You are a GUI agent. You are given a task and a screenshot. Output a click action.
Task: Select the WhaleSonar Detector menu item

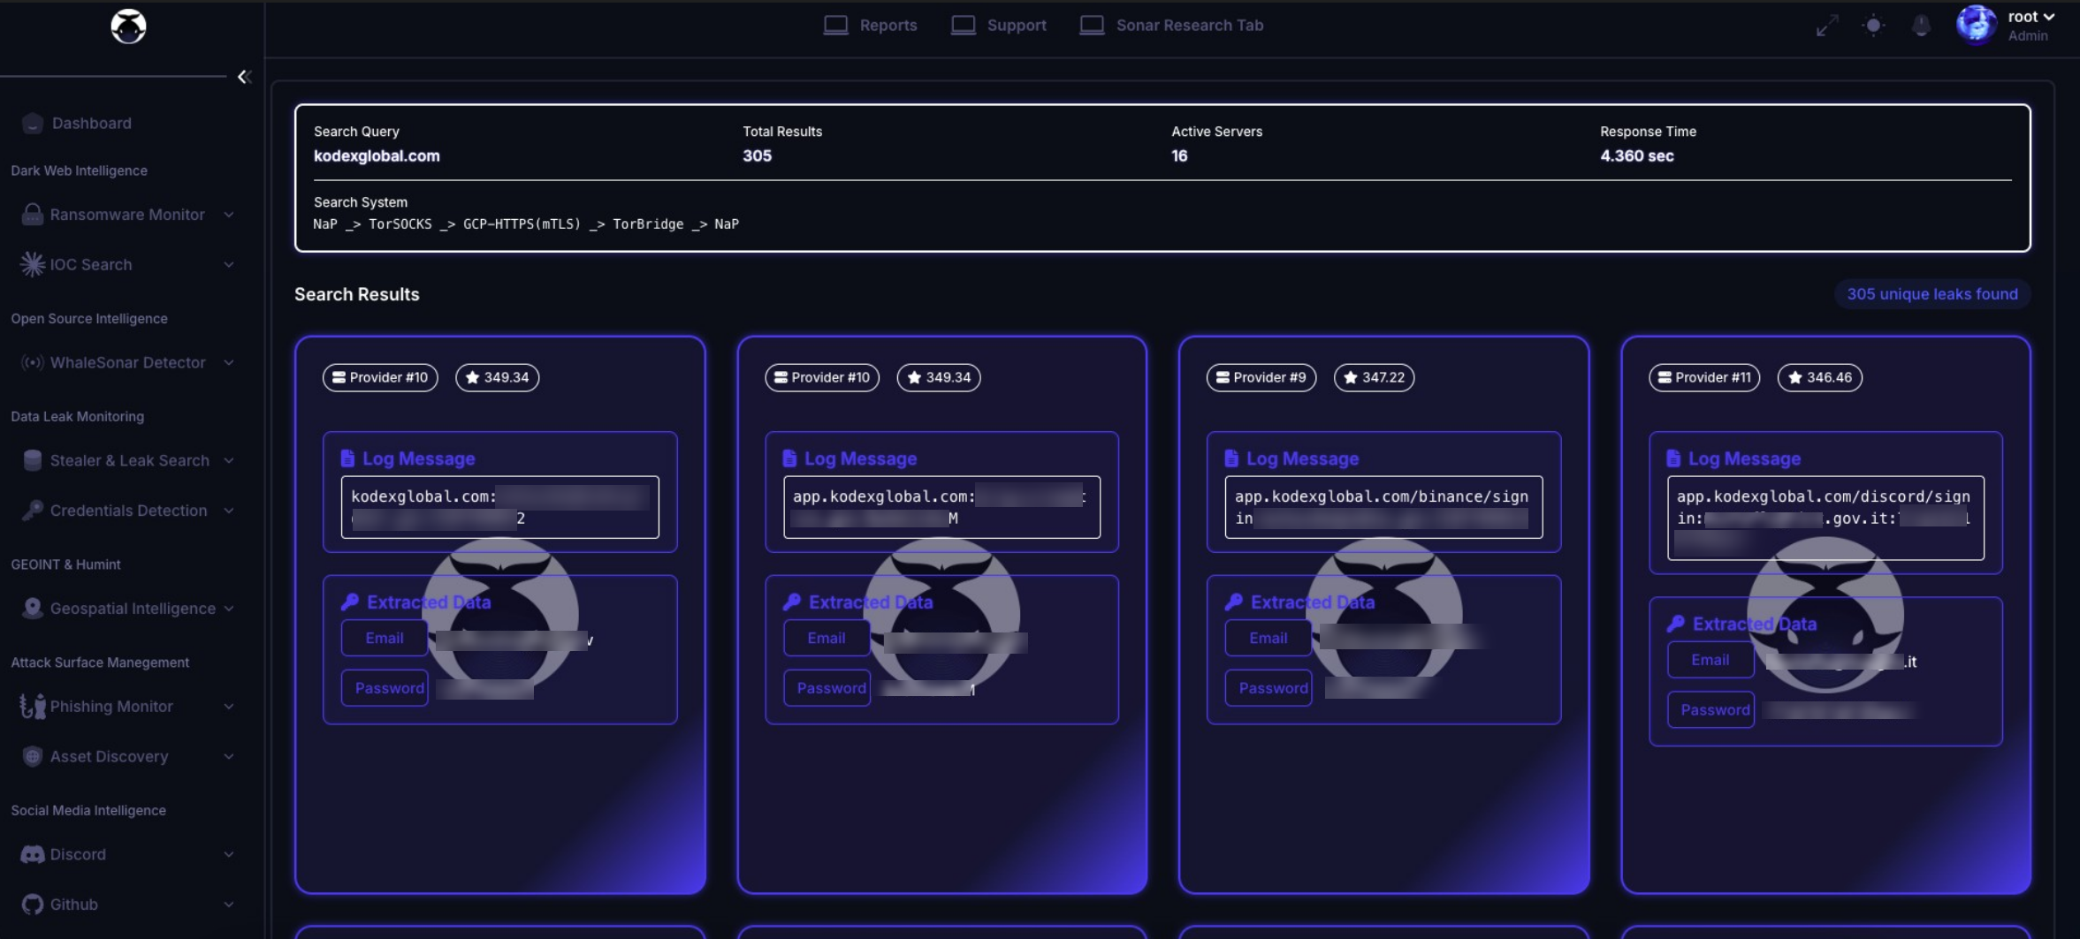pos(127,362)
